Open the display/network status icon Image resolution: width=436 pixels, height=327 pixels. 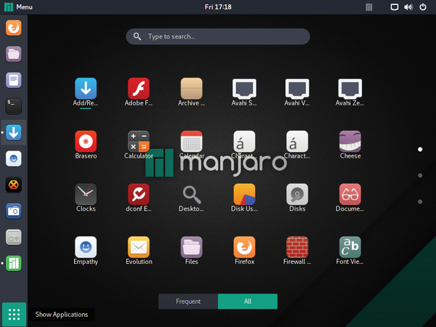click(x=395, y=7)
